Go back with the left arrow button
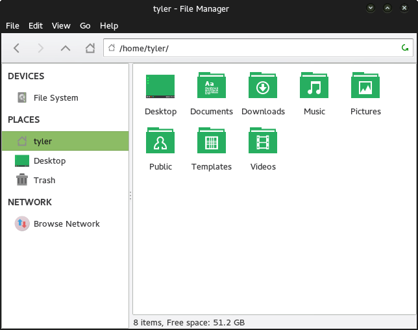The width and height of the screenshot is (418, 330). [16, 48]
